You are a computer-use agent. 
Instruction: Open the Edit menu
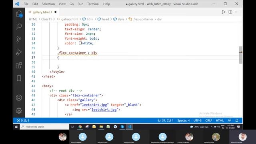coord(35,4)
